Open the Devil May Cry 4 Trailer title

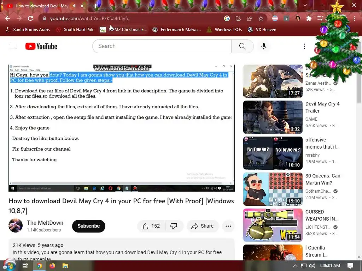pos(322,107)
